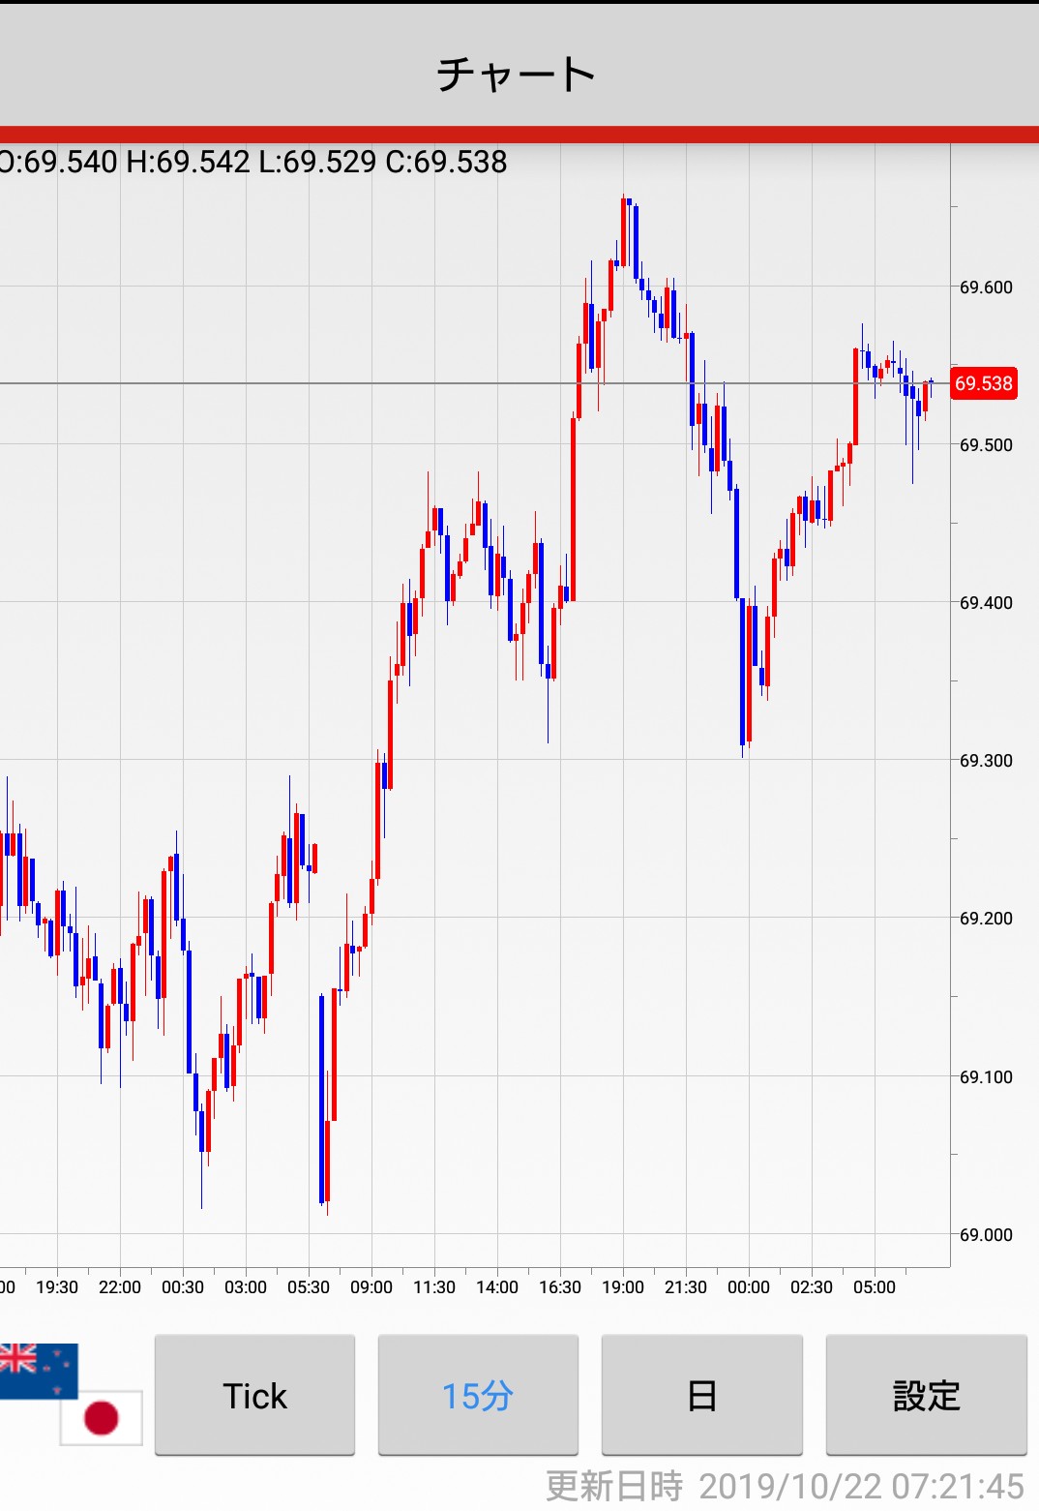The width and height of the screenshot is (1039, 1511).
Task: Tap the Japan flag icon
Action: click(102, 1418)
